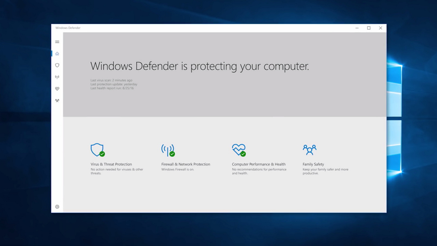Viewport: 437px width, 246px height.
Task: Click the large Firewall & Network antenna icon
Action: pyautogui.click(x=168, y=150)
